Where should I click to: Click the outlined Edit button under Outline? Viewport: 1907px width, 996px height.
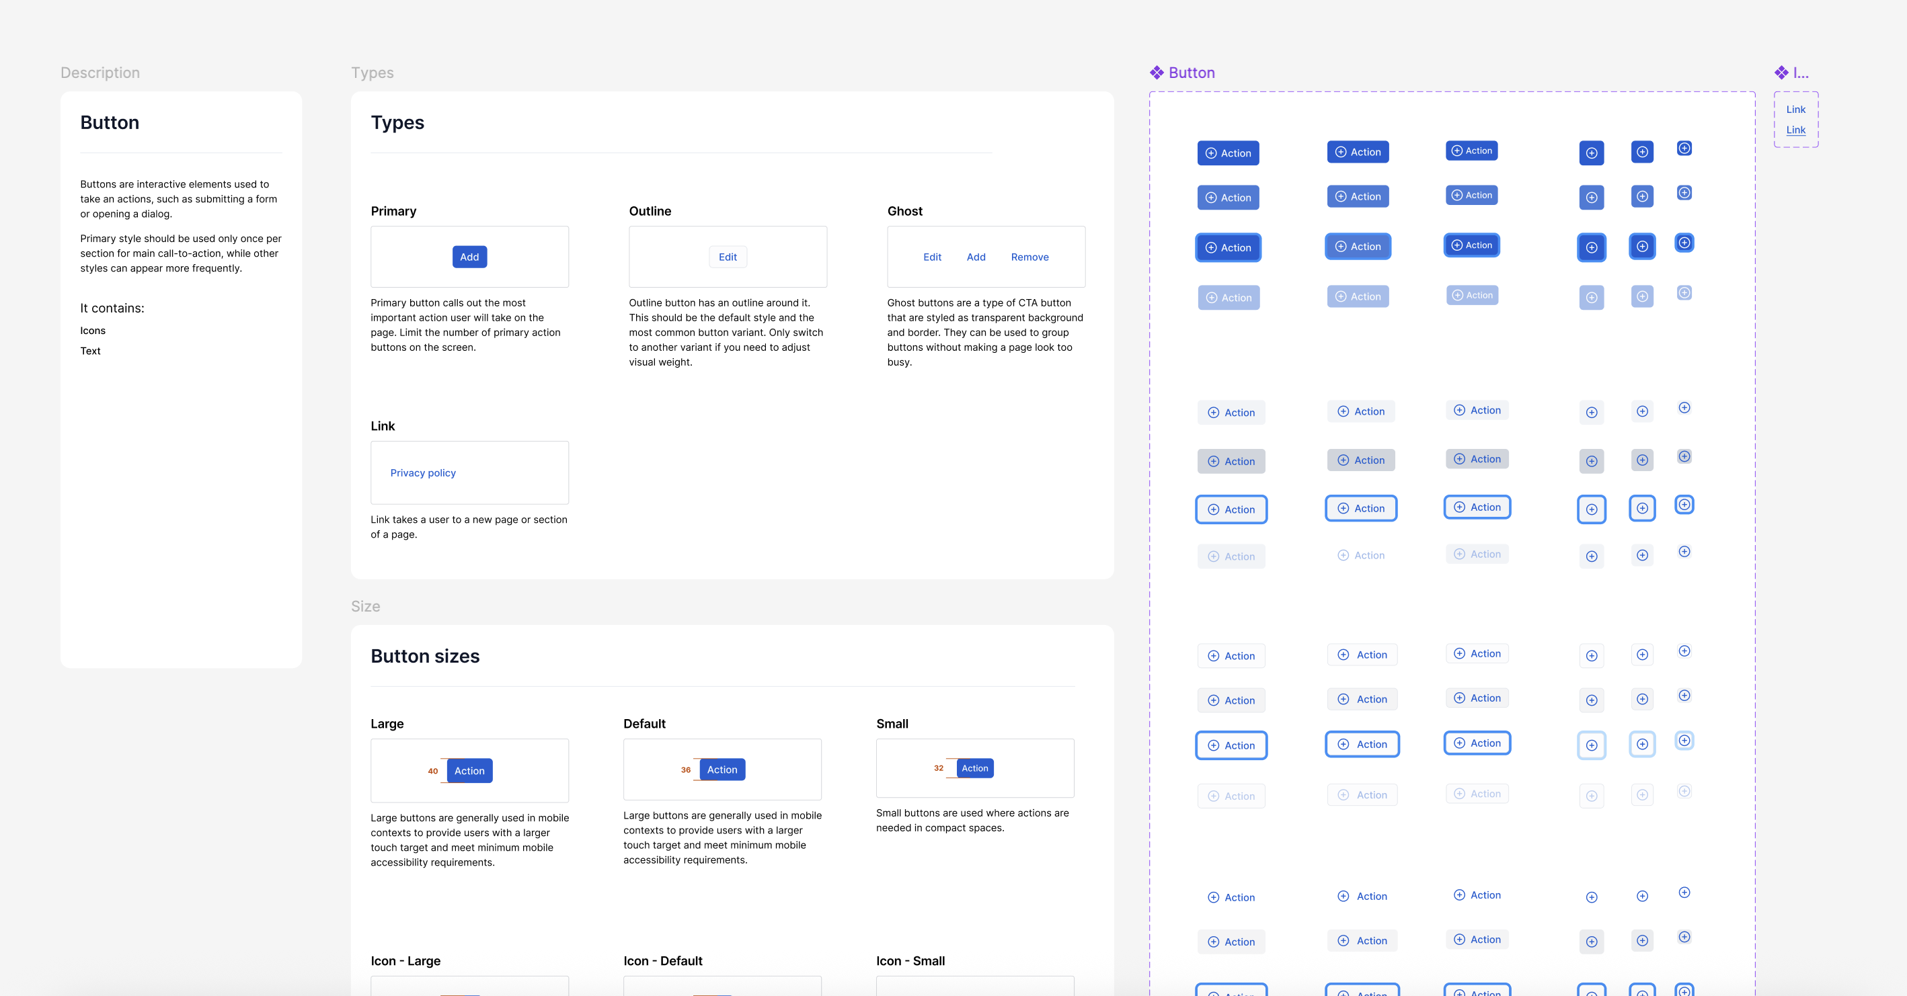pyautogui.click(x=728, y=257)
